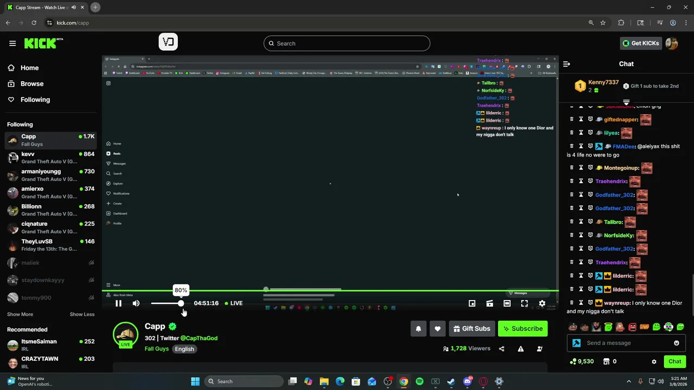The image size is (694, 390).
Task: Open emoji picker in chat input
Action: [x=676, y=343]
